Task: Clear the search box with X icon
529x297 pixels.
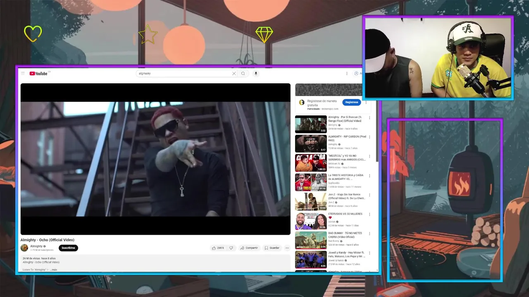Action: [x=234, y=73]
